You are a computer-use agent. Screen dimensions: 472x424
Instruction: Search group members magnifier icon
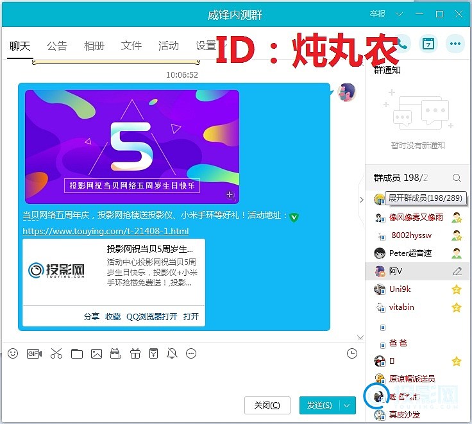(x=457, y=178)
